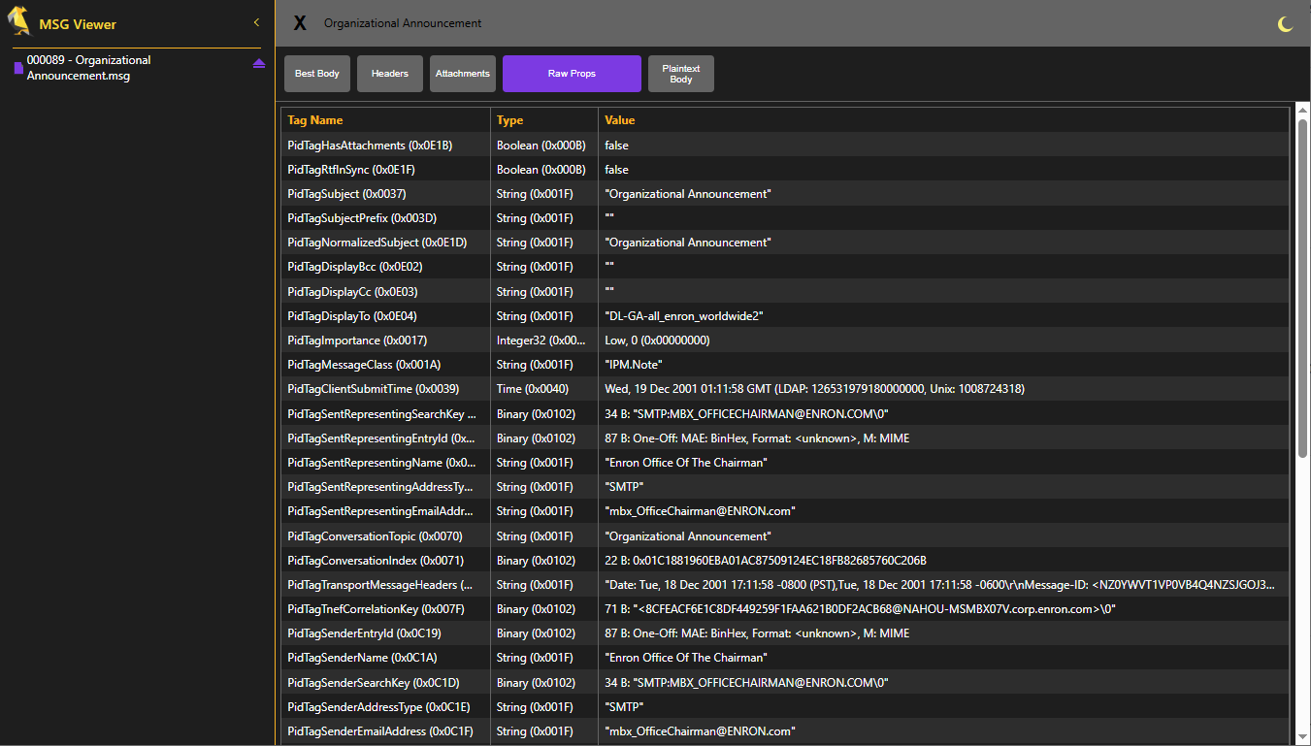The image size is (1311, 746).
Task: Select the PidTagSubject row
Action: 346,194
